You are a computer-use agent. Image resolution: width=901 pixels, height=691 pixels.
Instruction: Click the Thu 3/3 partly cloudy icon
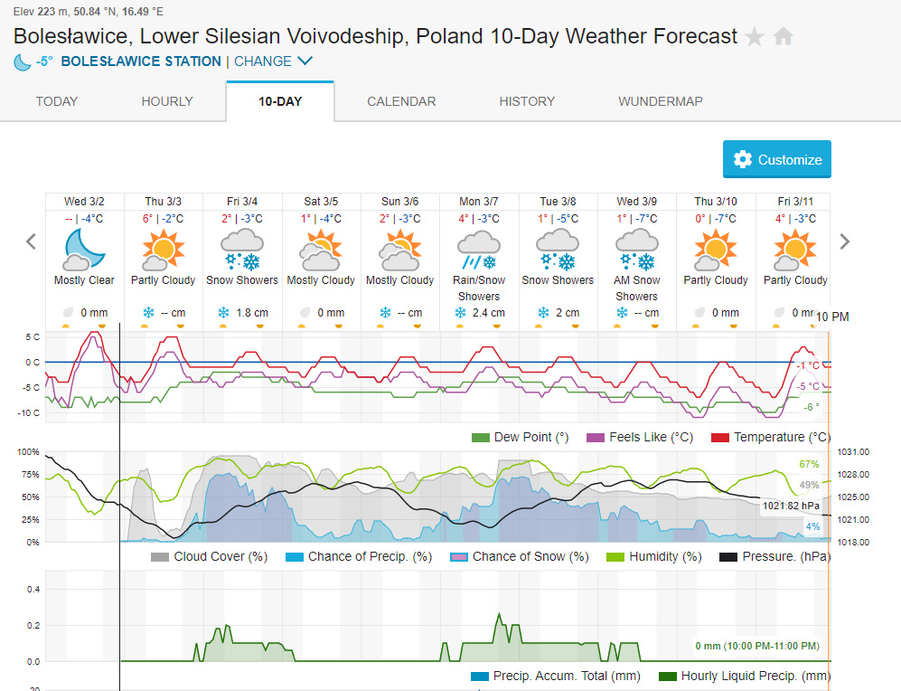click(x=163, y=249)
